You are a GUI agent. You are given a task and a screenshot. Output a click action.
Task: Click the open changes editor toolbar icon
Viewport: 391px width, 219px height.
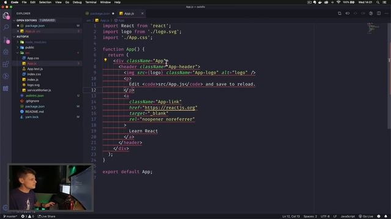pos(340,13)
